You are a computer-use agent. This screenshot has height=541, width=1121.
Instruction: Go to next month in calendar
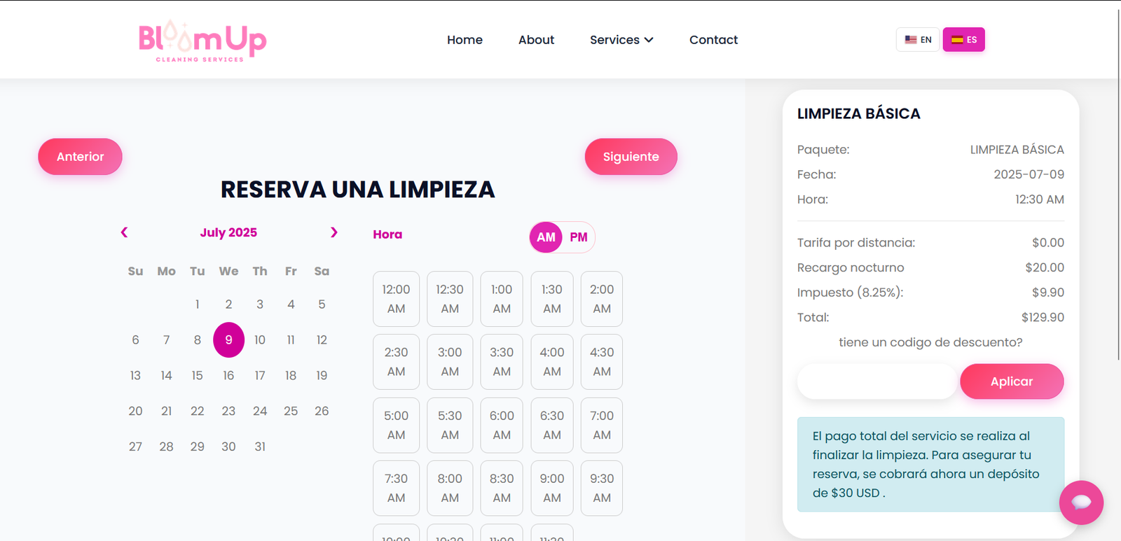tap(334, 232)
